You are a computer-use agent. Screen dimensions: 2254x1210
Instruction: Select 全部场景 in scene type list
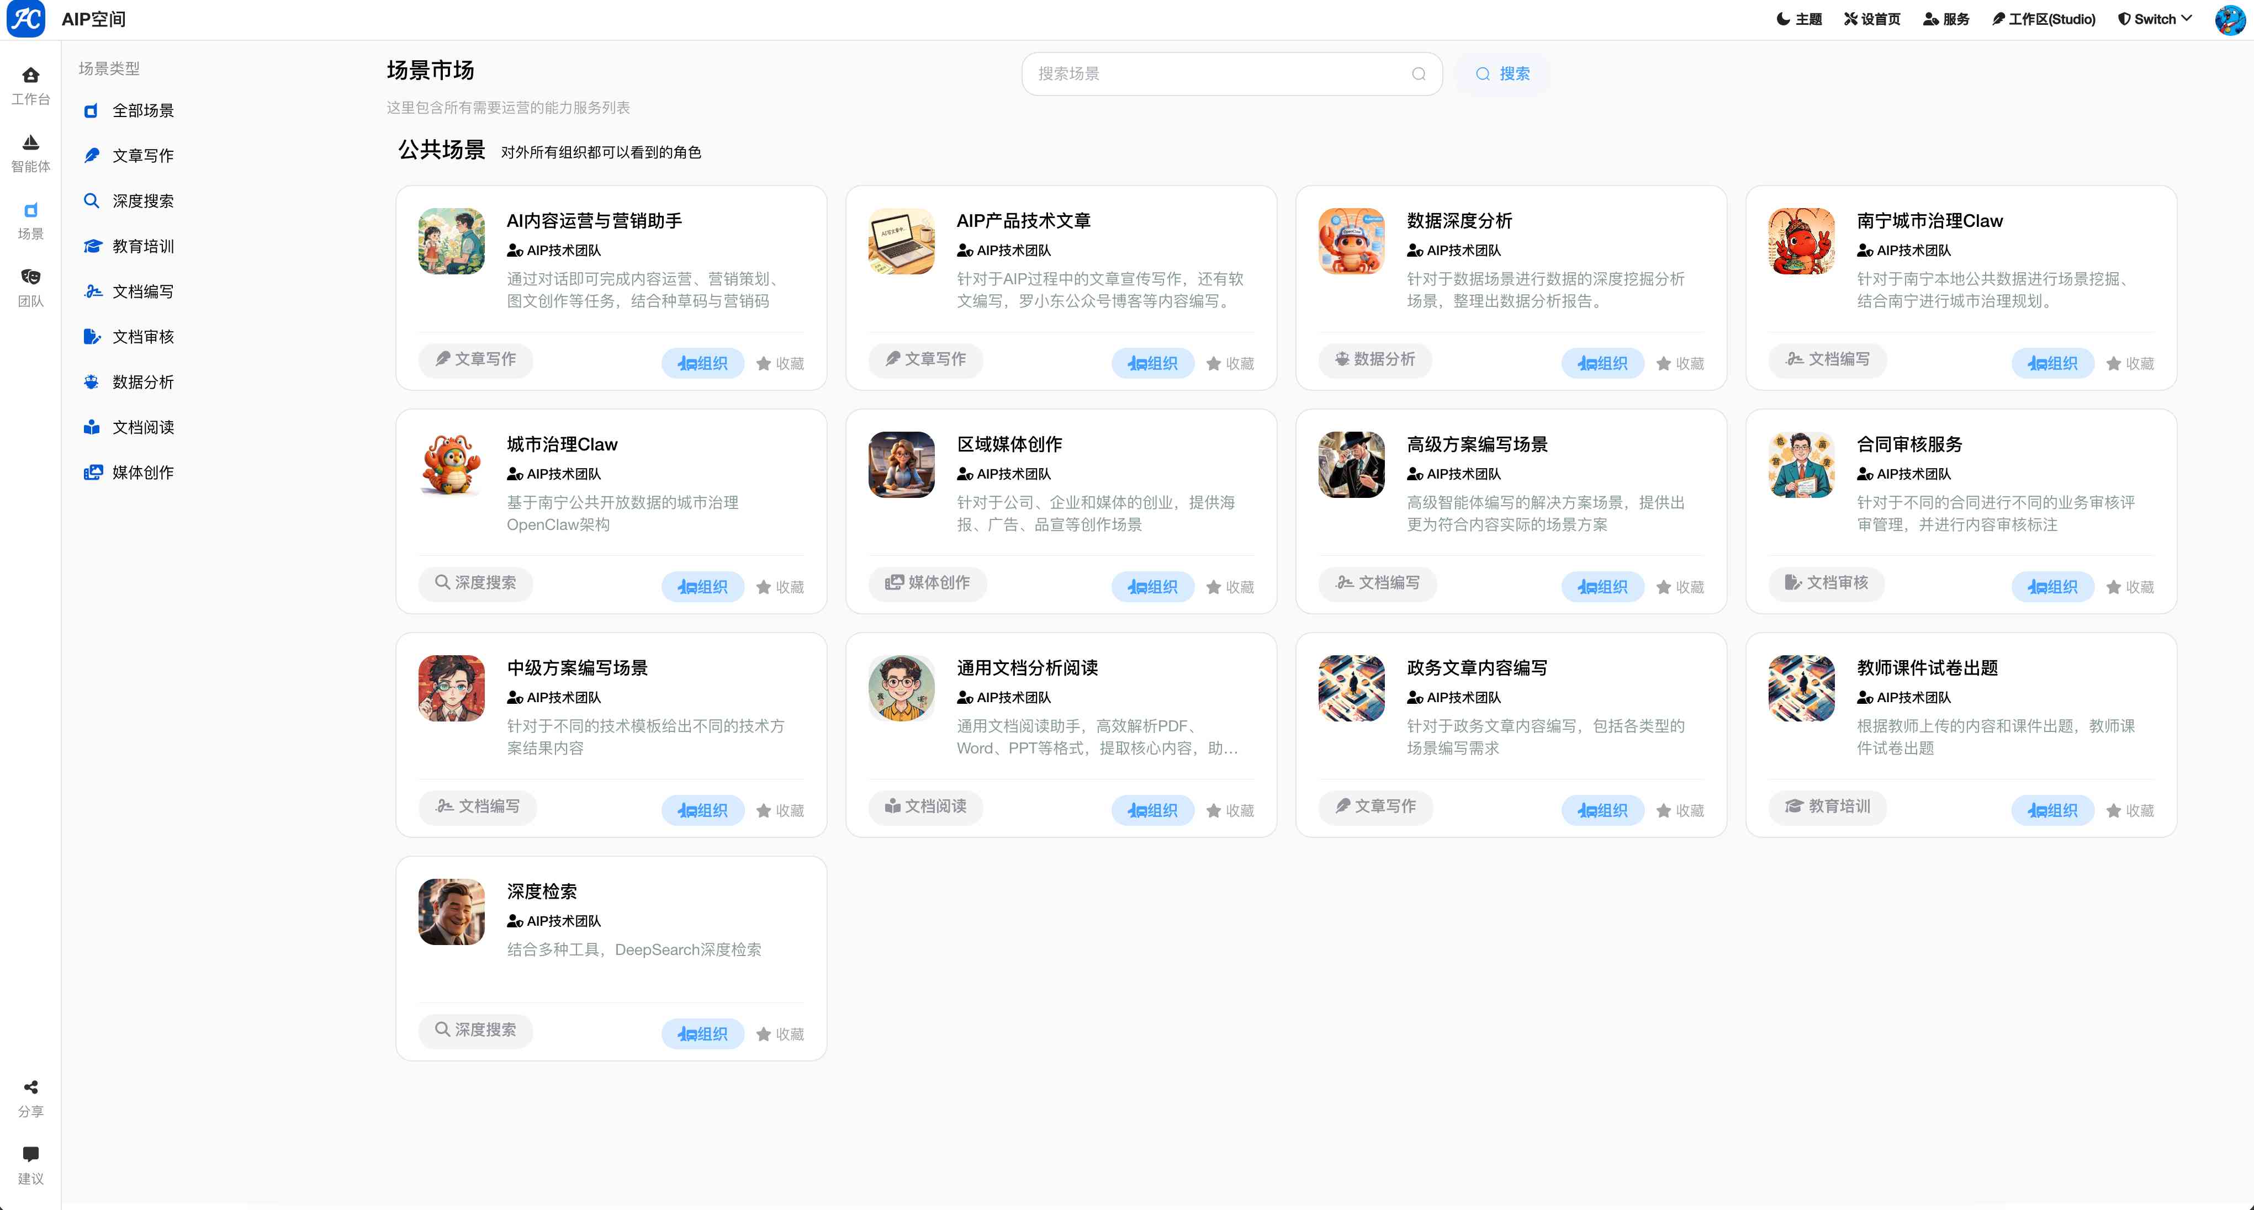(129, 110)
